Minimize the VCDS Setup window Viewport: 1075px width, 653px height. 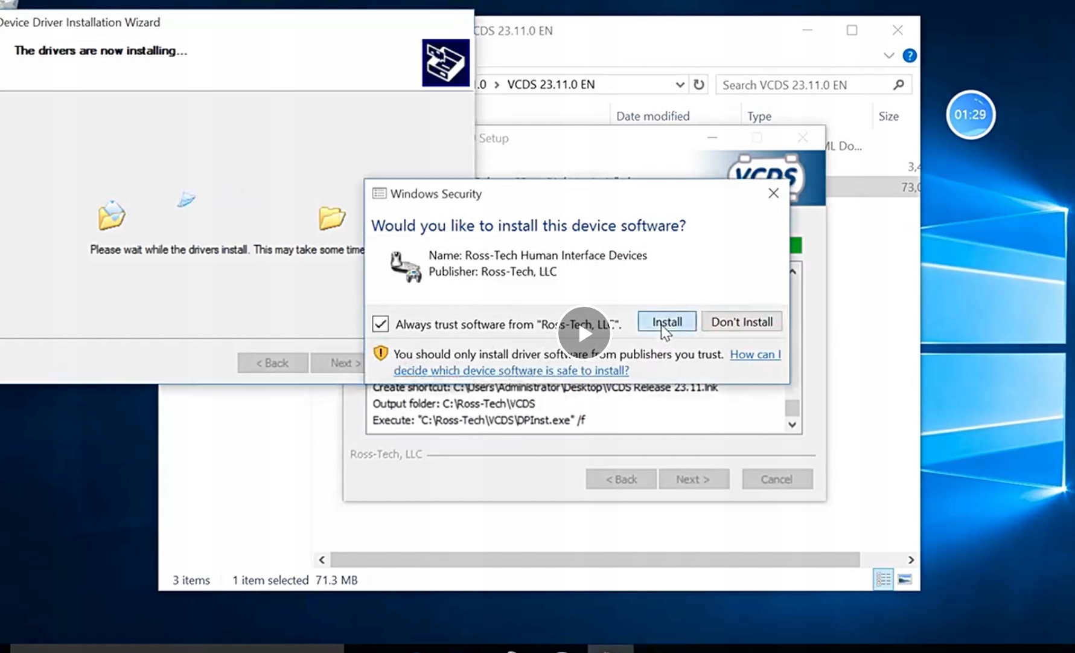click(x=712, y=138)
